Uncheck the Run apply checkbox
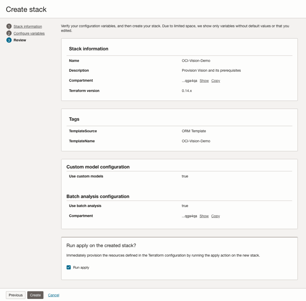306x301 pixels. click(69, 267)
